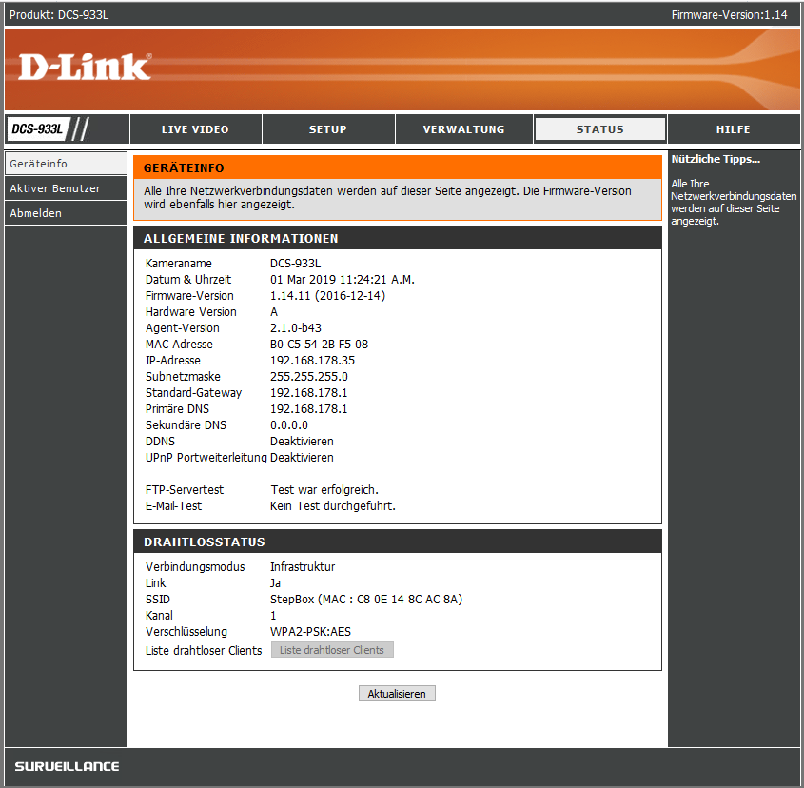804x788 pixels.
Task: Click the E-Mail-Test label
Action: coord(174,506)
